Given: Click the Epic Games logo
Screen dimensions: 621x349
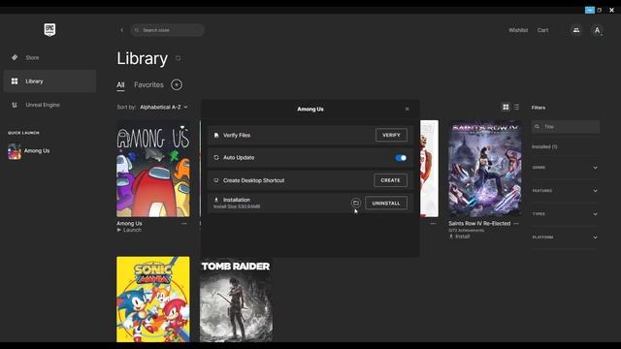Looking at the screenshot, I should 49,30.
